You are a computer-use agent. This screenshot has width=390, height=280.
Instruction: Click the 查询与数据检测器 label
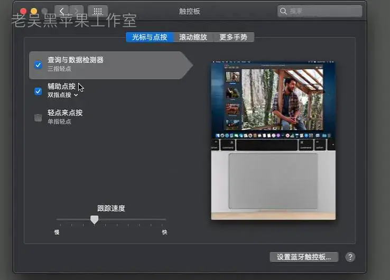tap(76, 60)
